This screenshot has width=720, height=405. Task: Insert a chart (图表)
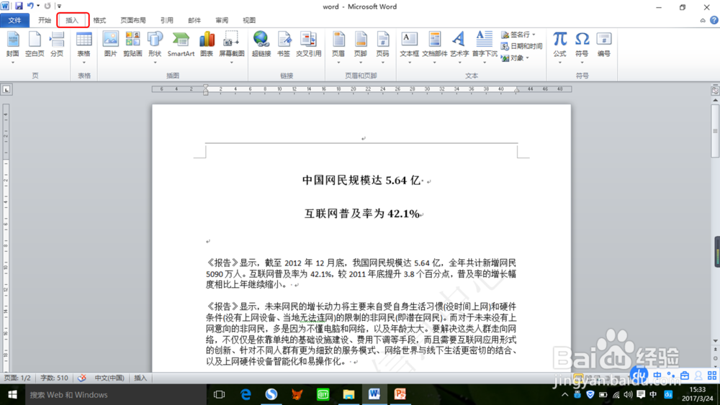pos(207,45)
